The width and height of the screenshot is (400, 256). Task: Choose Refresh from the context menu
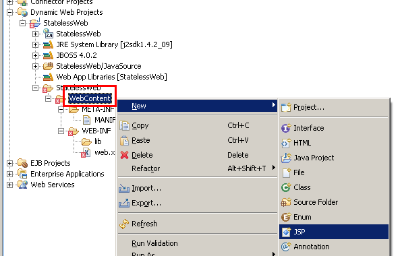(x=197, y=224)
